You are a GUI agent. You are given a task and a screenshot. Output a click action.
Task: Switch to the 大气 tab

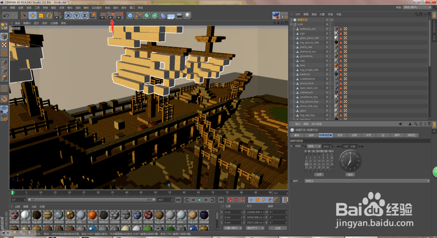368,135
